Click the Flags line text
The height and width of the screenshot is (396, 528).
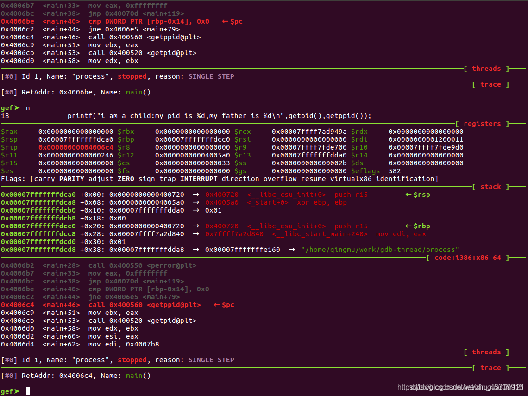219,179
